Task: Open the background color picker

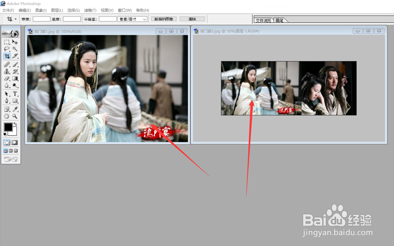Action: 14,133
